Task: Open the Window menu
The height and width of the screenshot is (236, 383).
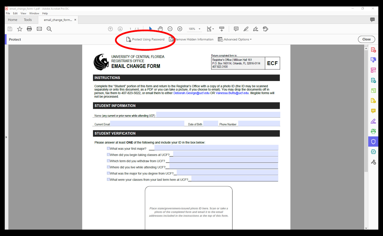Action: click(34, 13)
